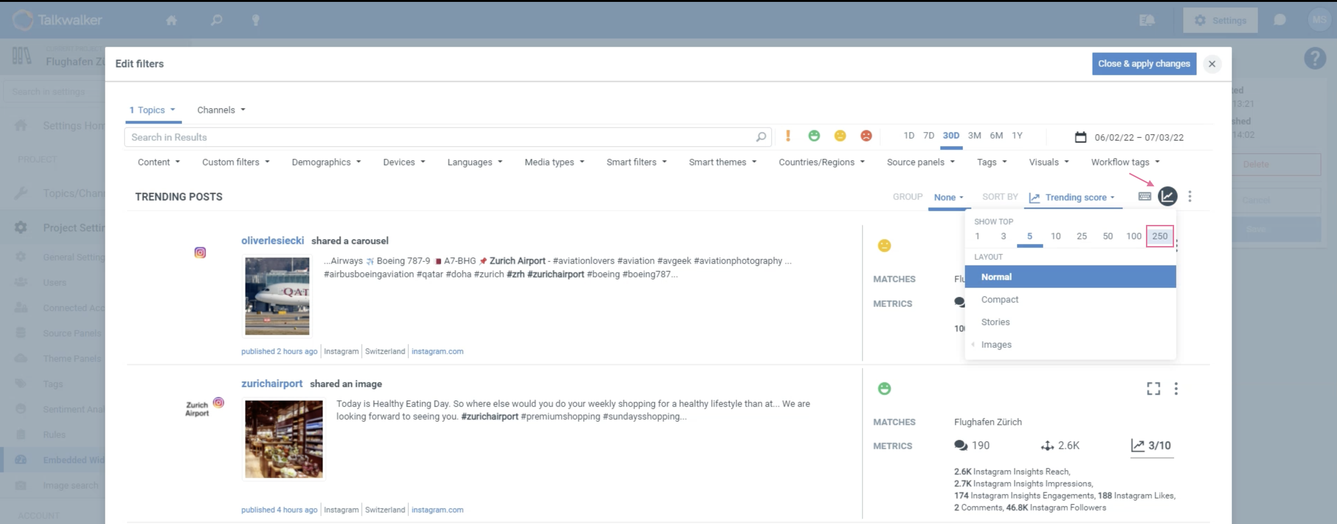Click the Talkwalker logo
Image resolution: width=1337 pixels, height=524 pixels.
click(57, 20)
